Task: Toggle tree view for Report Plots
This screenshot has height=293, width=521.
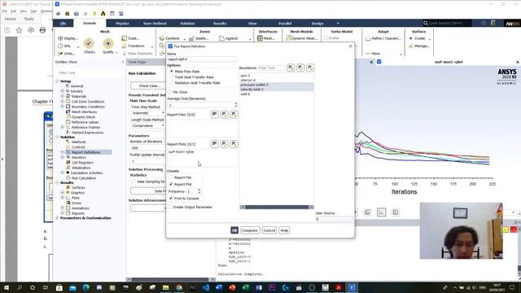Action: tap(215, 144)
